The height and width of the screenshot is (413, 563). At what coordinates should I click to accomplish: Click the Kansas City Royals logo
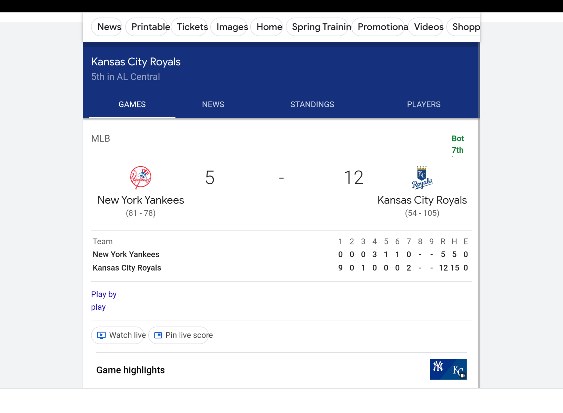tap(422, 178)
